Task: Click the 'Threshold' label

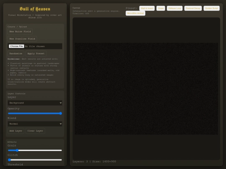Action: [15, 164]
